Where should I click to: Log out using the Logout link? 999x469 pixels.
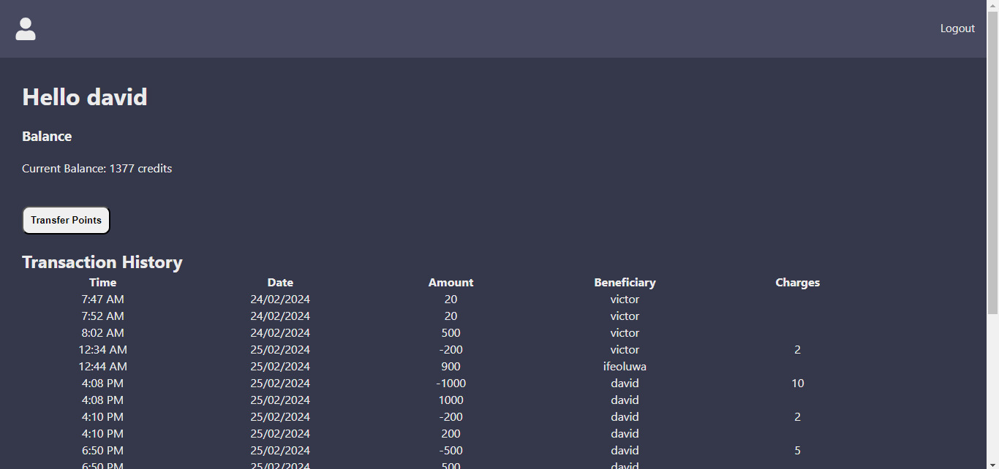click(957, 28)
